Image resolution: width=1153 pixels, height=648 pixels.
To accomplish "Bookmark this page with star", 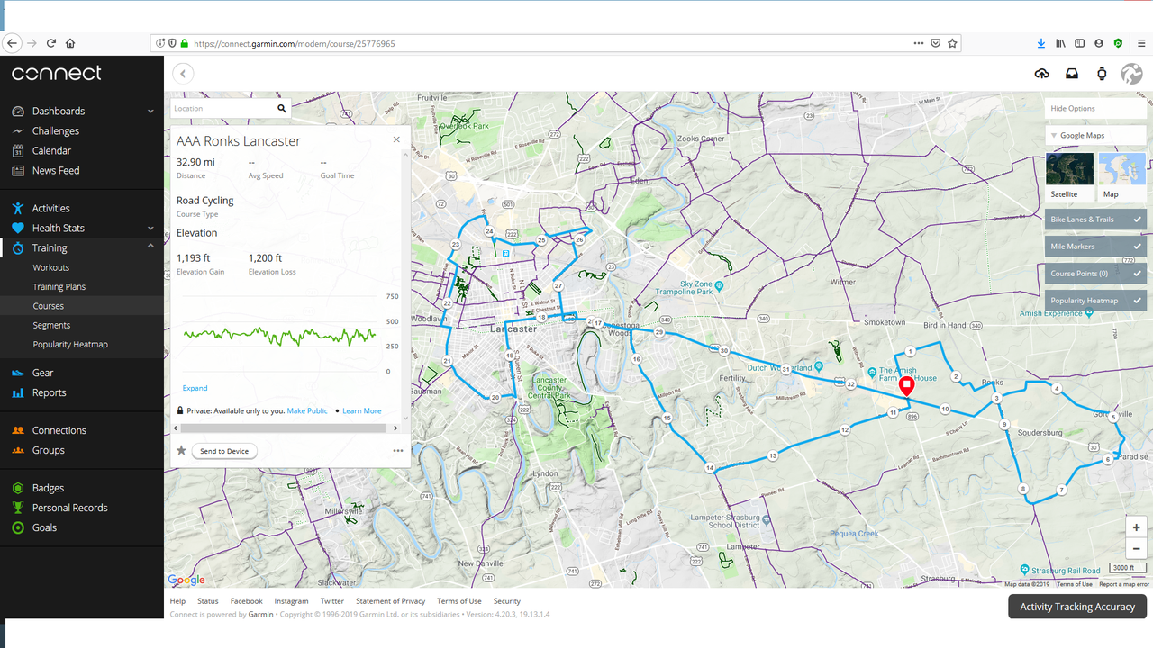I will pos(952,43).
